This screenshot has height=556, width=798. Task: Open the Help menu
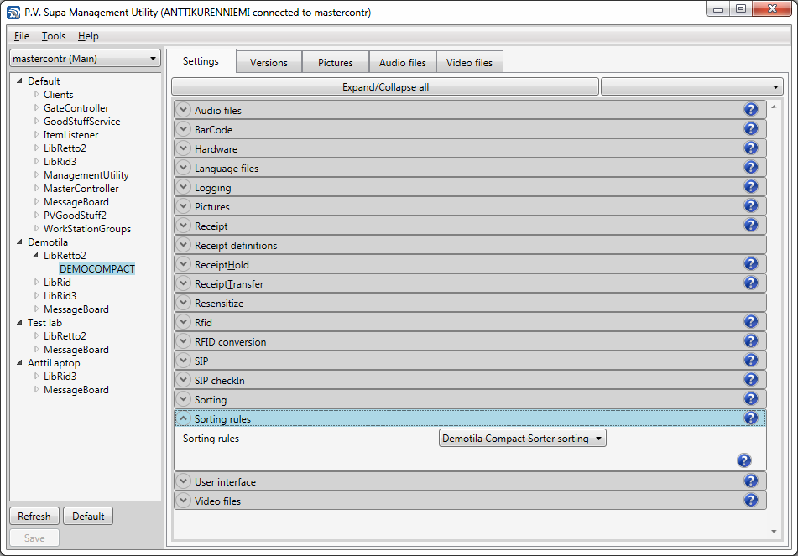pyautogui.click(x=88, y=36)
